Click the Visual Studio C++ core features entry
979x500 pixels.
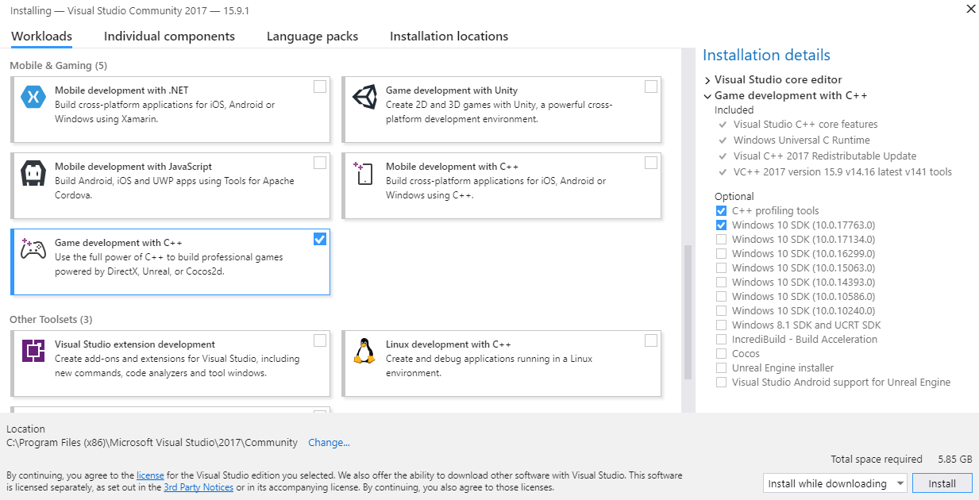806,125
